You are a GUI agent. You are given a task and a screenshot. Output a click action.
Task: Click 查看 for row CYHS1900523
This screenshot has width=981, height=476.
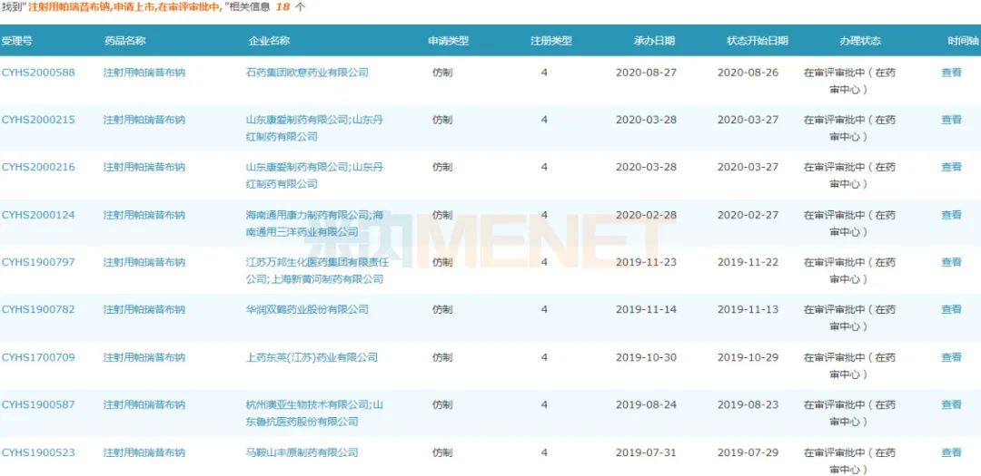coord(951,453)
